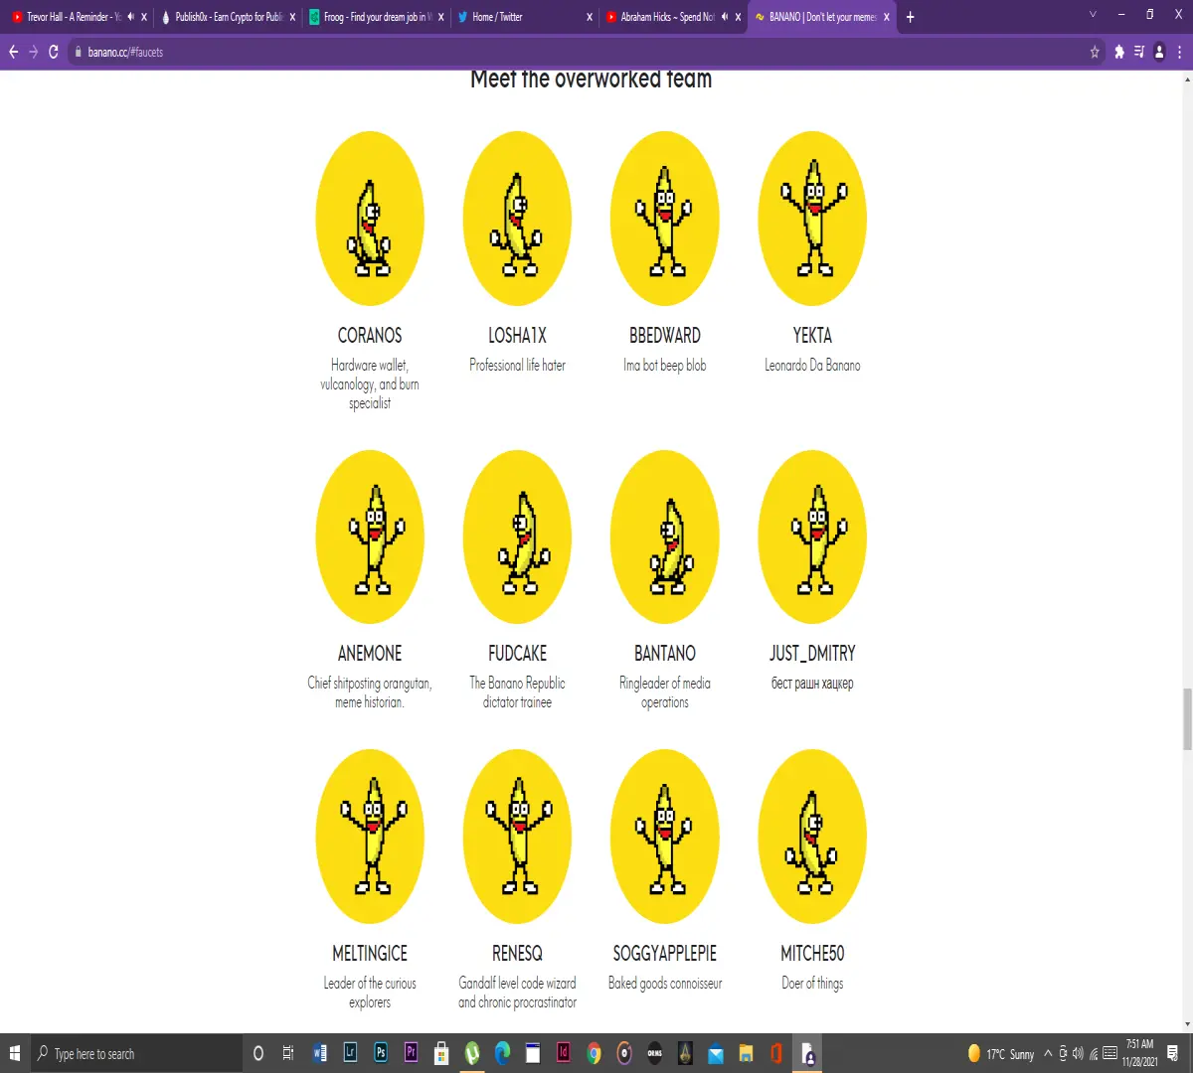The image size is (1193, 1073).
Task: Switch to the Froog dream job tab
Action: (x=376, y=17)
